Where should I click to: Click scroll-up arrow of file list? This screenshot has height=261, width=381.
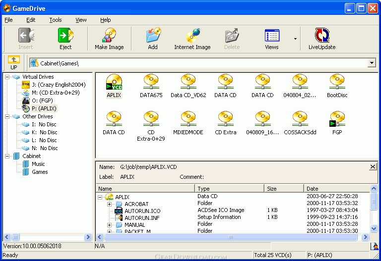[374, 188]
